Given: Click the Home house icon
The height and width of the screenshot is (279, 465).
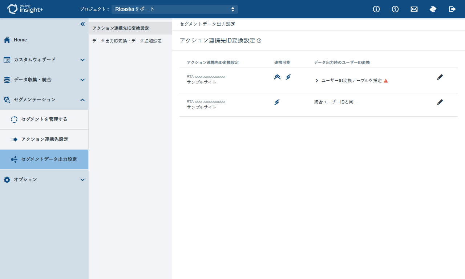Looking at the screenshot, I should tap(7, 40).
